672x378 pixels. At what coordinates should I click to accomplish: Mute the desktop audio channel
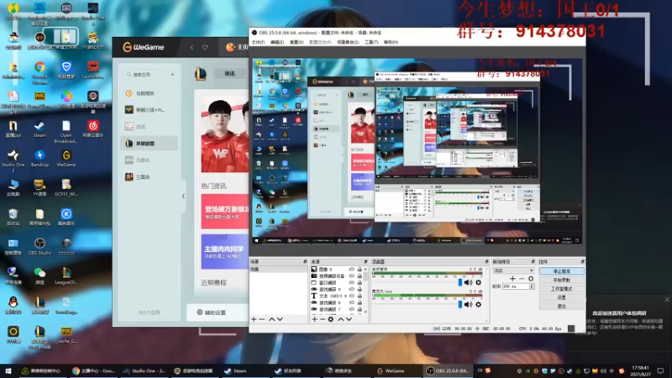[x=469, y=282]
